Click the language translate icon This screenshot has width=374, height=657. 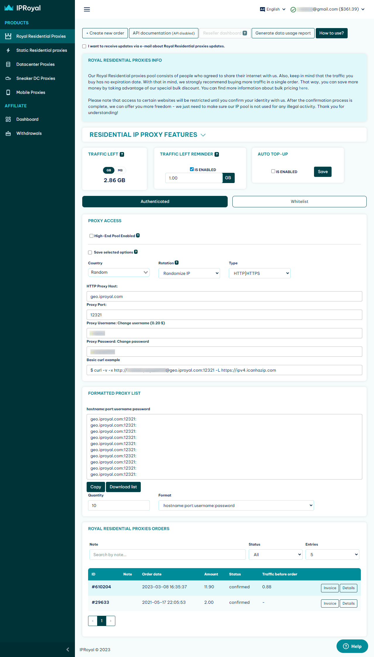[263, 9]
